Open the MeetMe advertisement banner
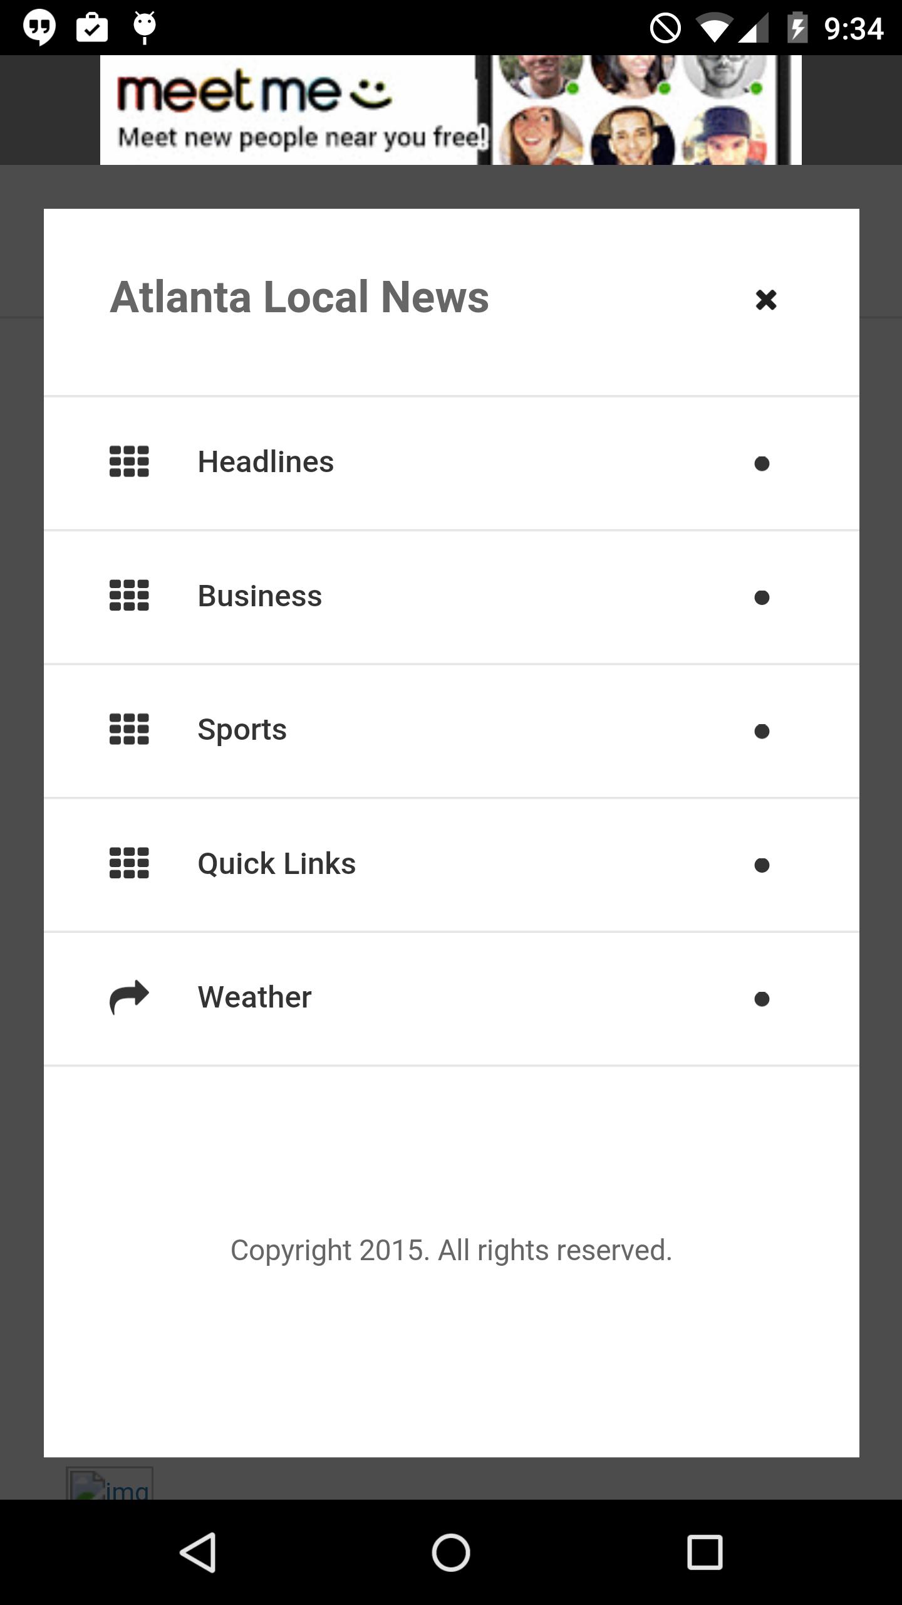This screenshot has height=1605, width=902. [x=451, y=110]
